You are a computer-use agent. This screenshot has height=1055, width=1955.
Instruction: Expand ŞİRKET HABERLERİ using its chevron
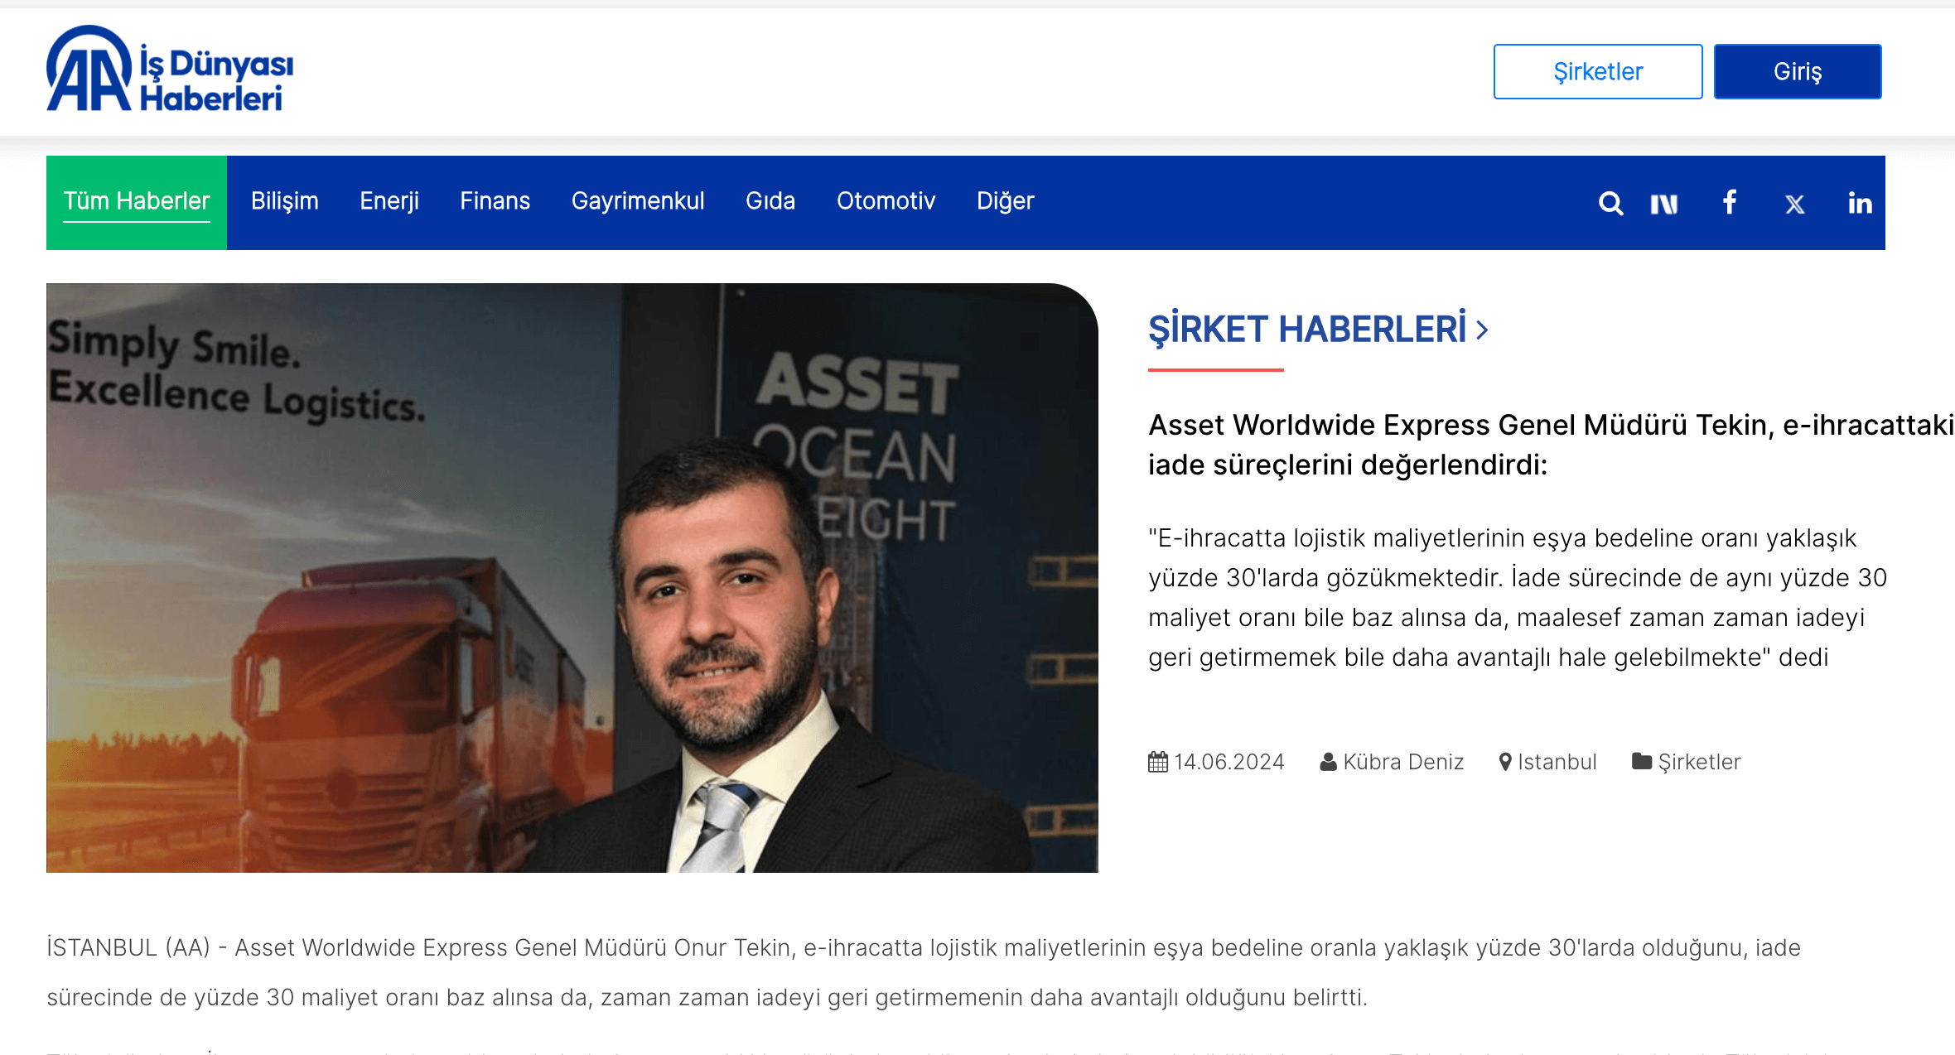click(x=1480, y=330)
